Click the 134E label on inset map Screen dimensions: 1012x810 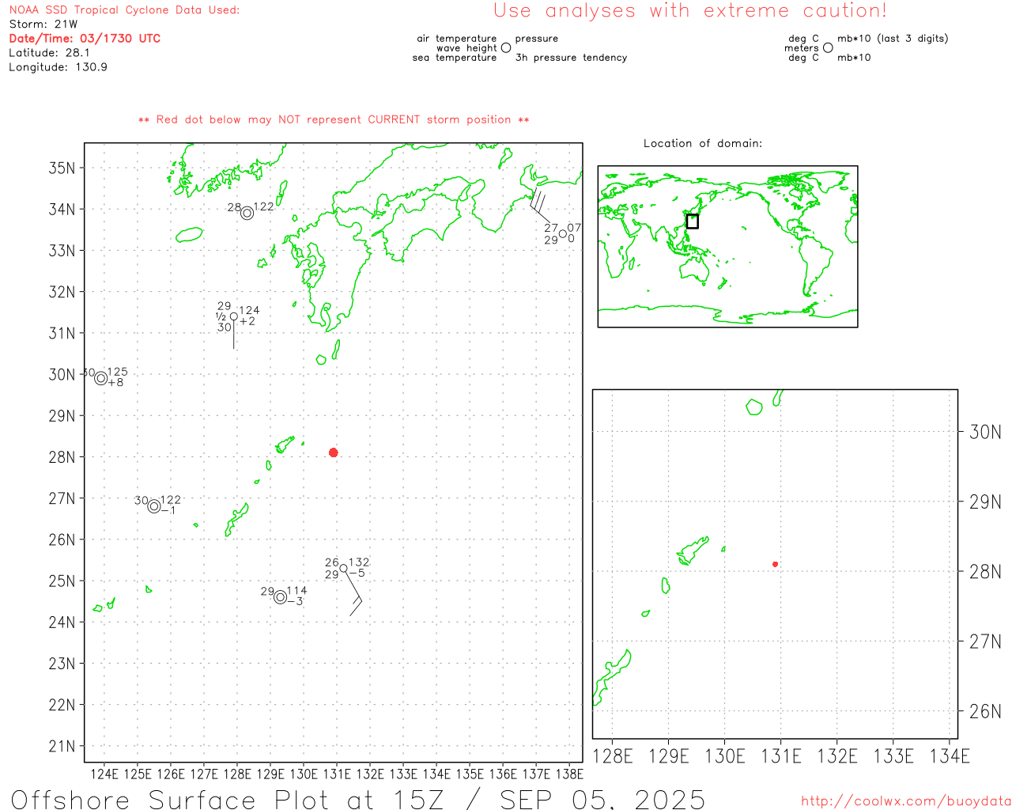click(x=950, y=756)
